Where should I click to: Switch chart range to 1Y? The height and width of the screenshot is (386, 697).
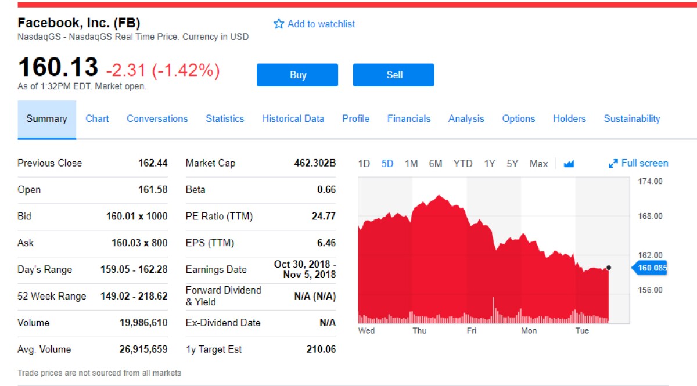tap(490, 164)
